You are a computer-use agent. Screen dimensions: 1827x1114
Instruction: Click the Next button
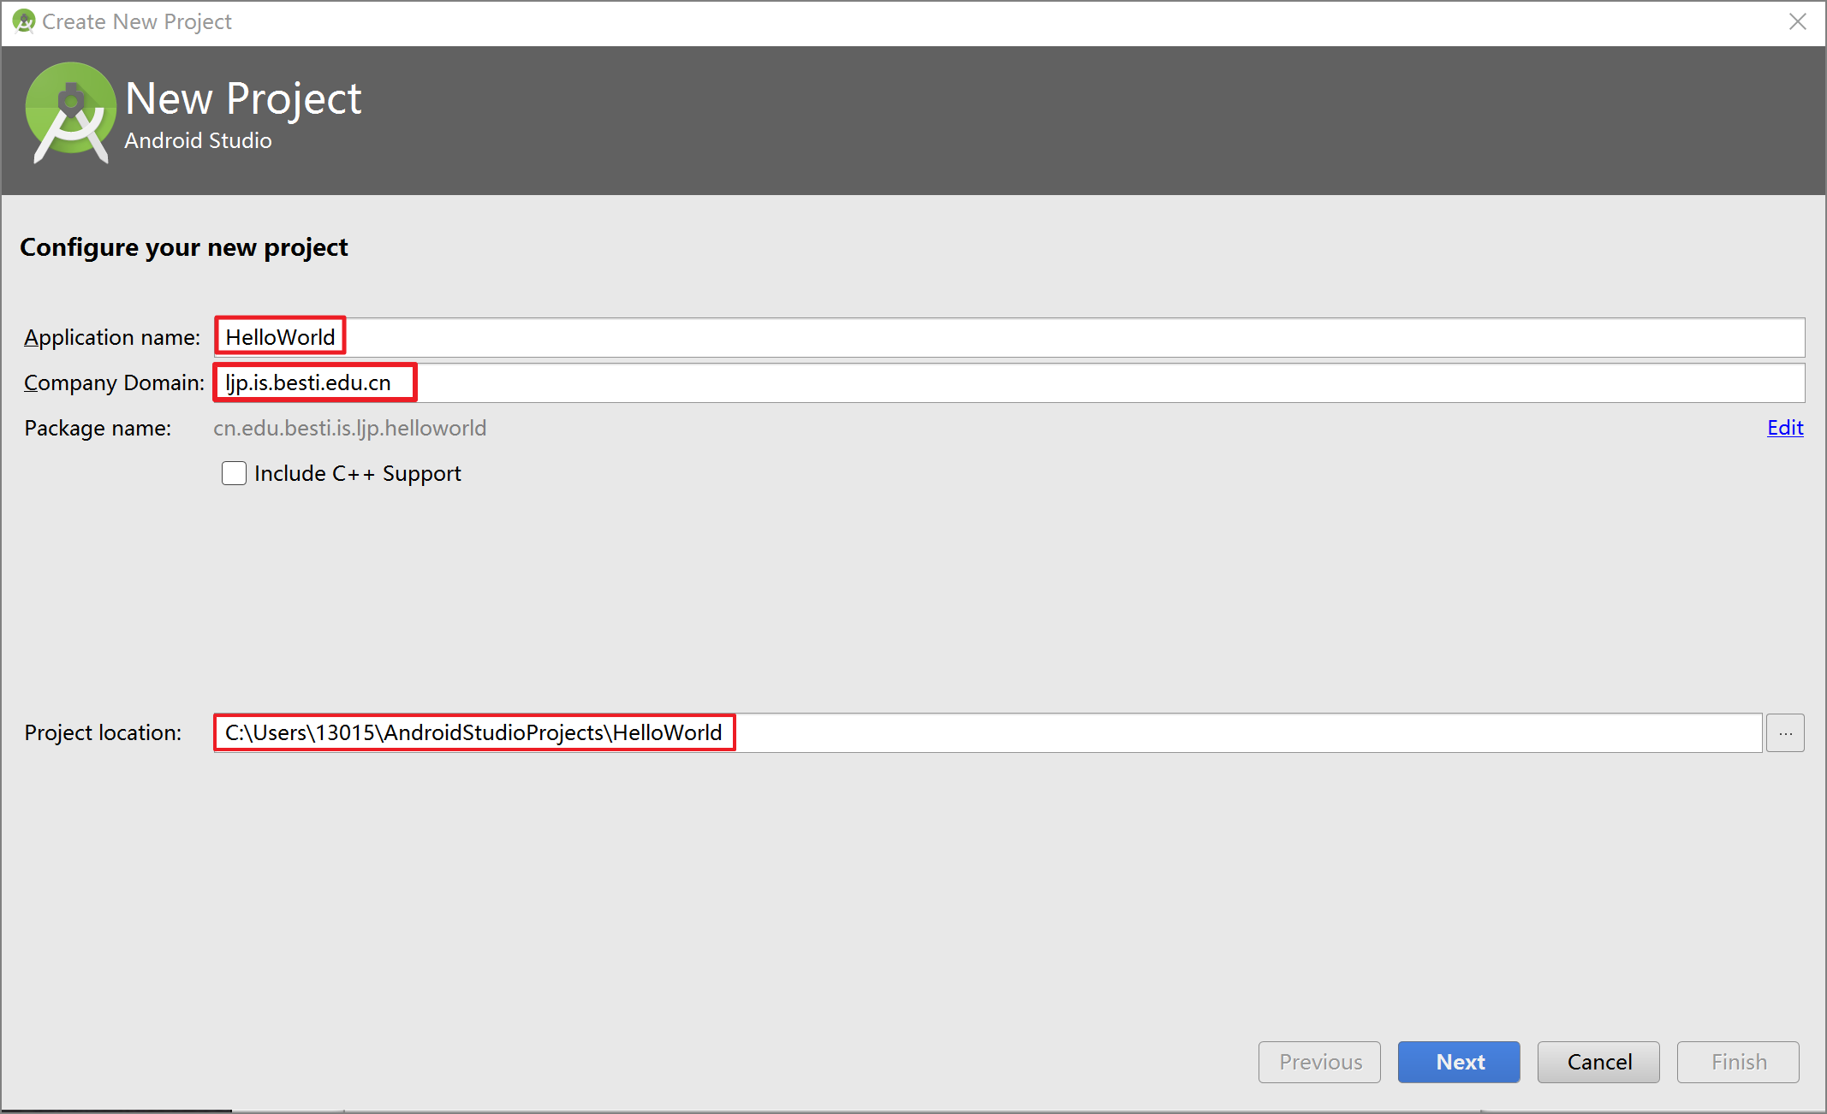[x=1459, y=1062]
